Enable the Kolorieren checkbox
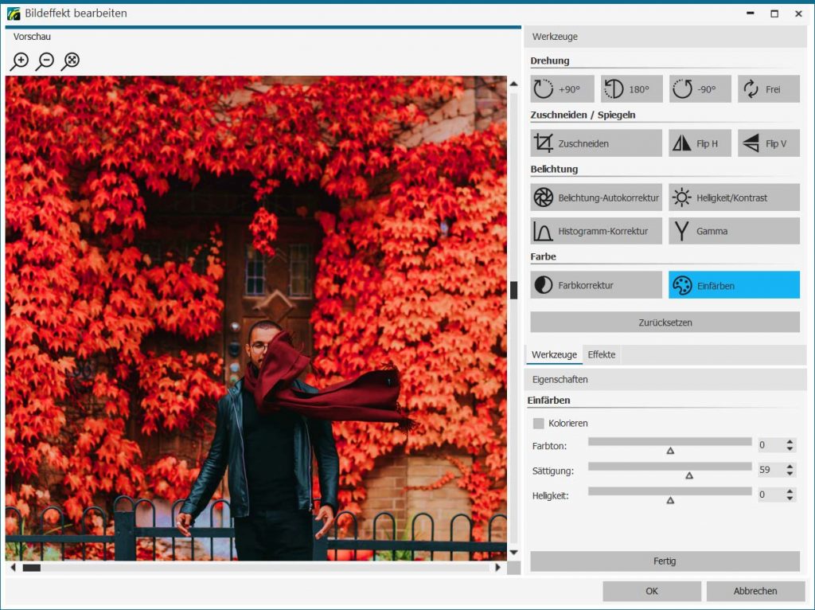 pos(539,424)
